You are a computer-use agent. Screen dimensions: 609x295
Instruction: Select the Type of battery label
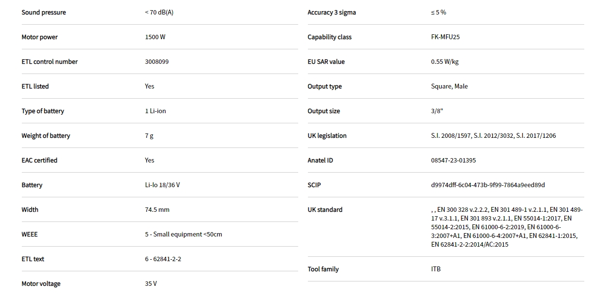[43, 111]
